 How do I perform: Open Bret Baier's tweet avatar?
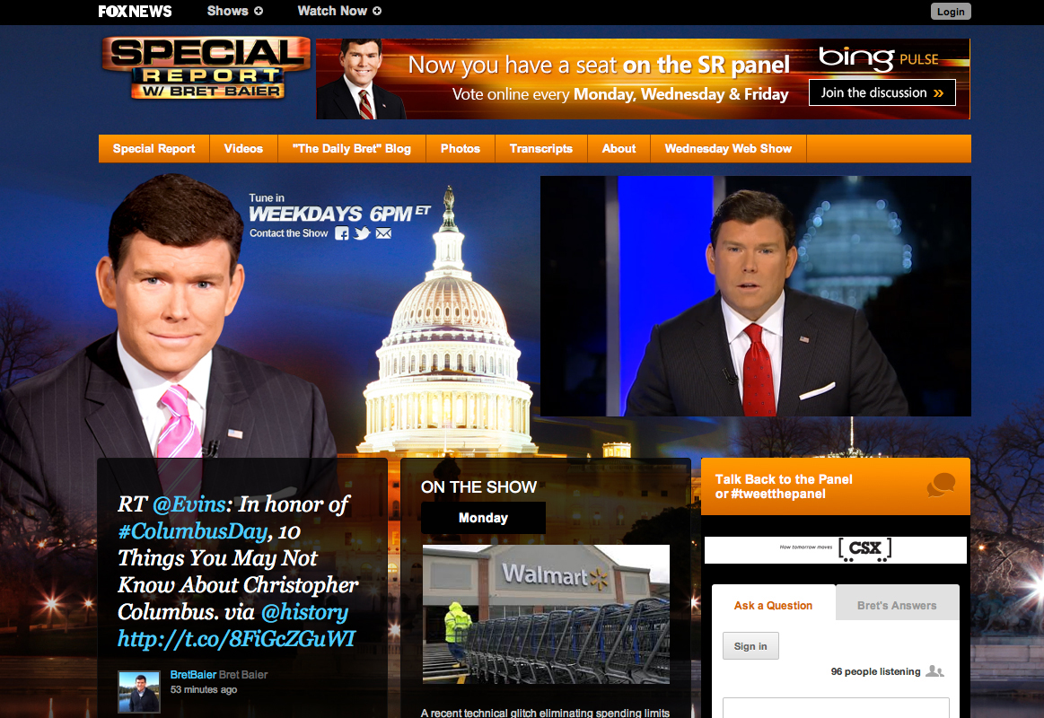139,691
